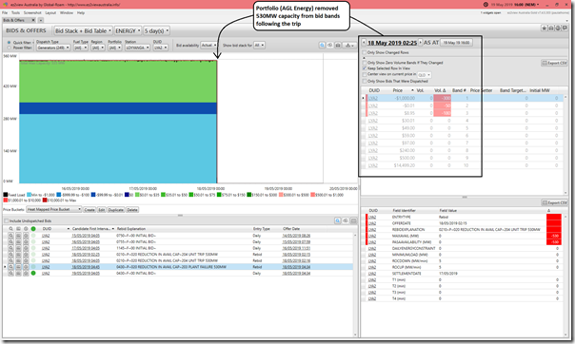
Task: Click the $0.01 to $35 green legend swatch
Action: point(137,195)
